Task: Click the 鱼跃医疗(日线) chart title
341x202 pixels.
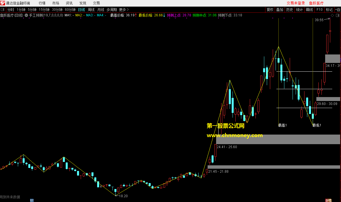Action: (12, 15)
